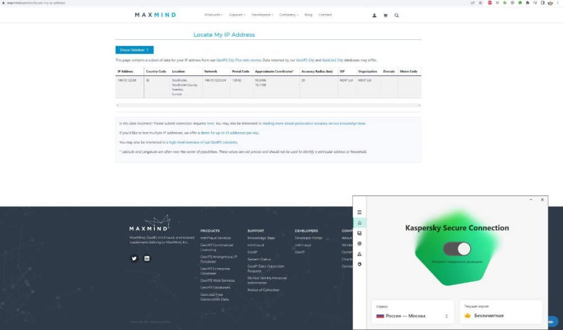Open geolocation accuracy knowledge base link
This screenshot has height=330, width=563.
coord(314,123)
